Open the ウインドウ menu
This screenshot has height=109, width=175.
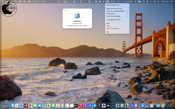(36, 2)
